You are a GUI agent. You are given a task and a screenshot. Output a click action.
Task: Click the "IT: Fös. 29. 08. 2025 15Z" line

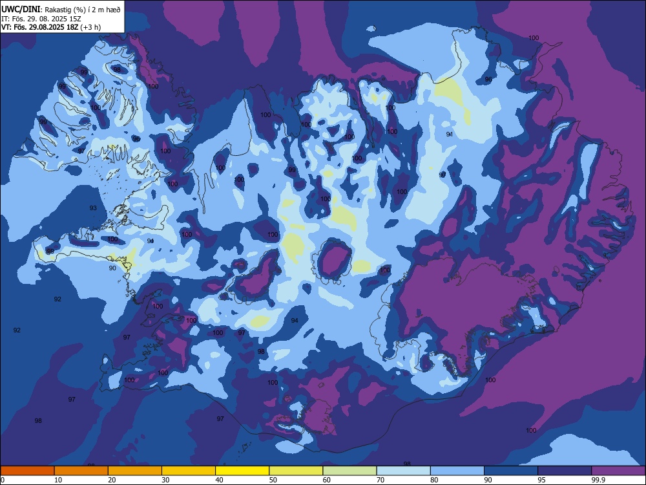click(41, 19)
